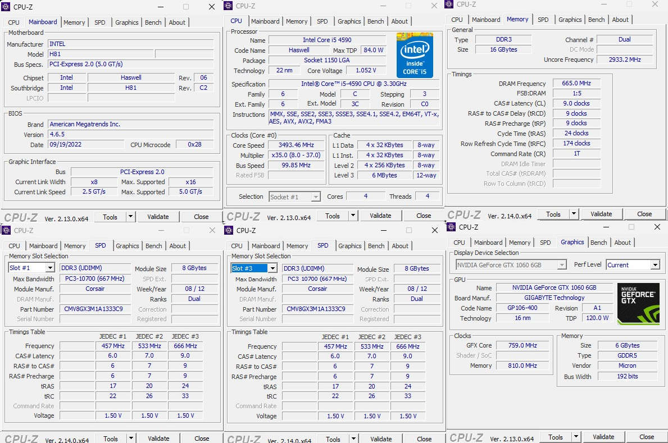
Task: Open the Socket #1 selection dropdown
Action: tap(294, 197)
